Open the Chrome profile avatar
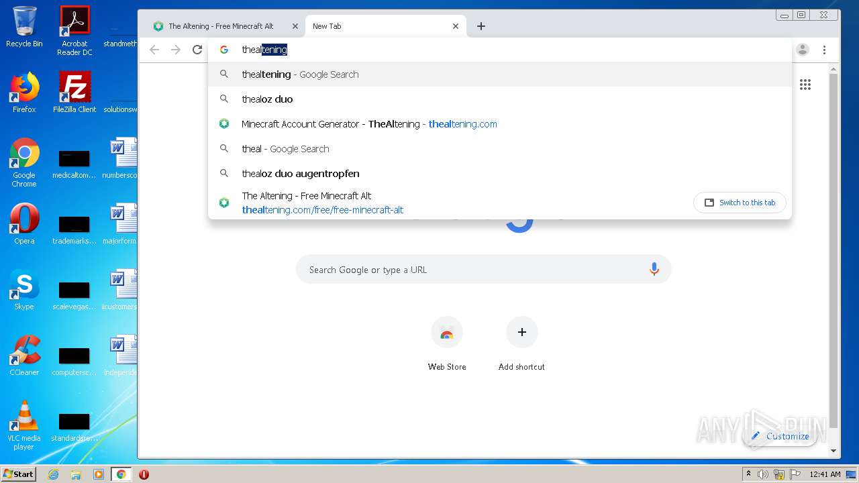 coord(803,50)
